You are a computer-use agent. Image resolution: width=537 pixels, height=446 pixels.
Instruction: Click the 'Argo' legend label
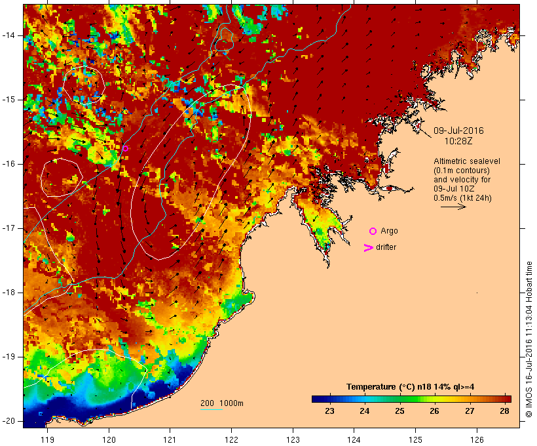[390, 231]
